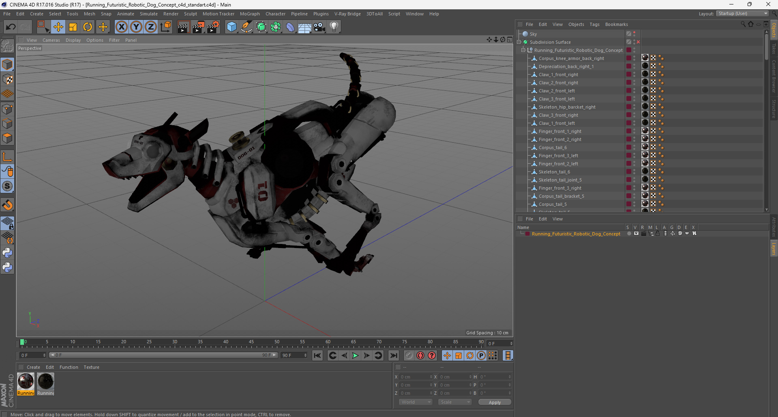Toggle Z axis lock
778x417 pixels.
151,27
